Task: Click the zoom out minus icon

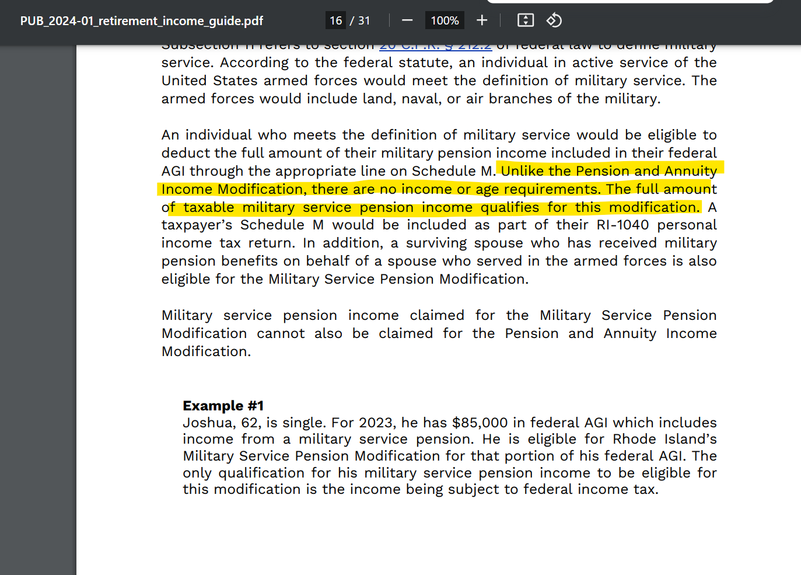Action: click(407, 20)
